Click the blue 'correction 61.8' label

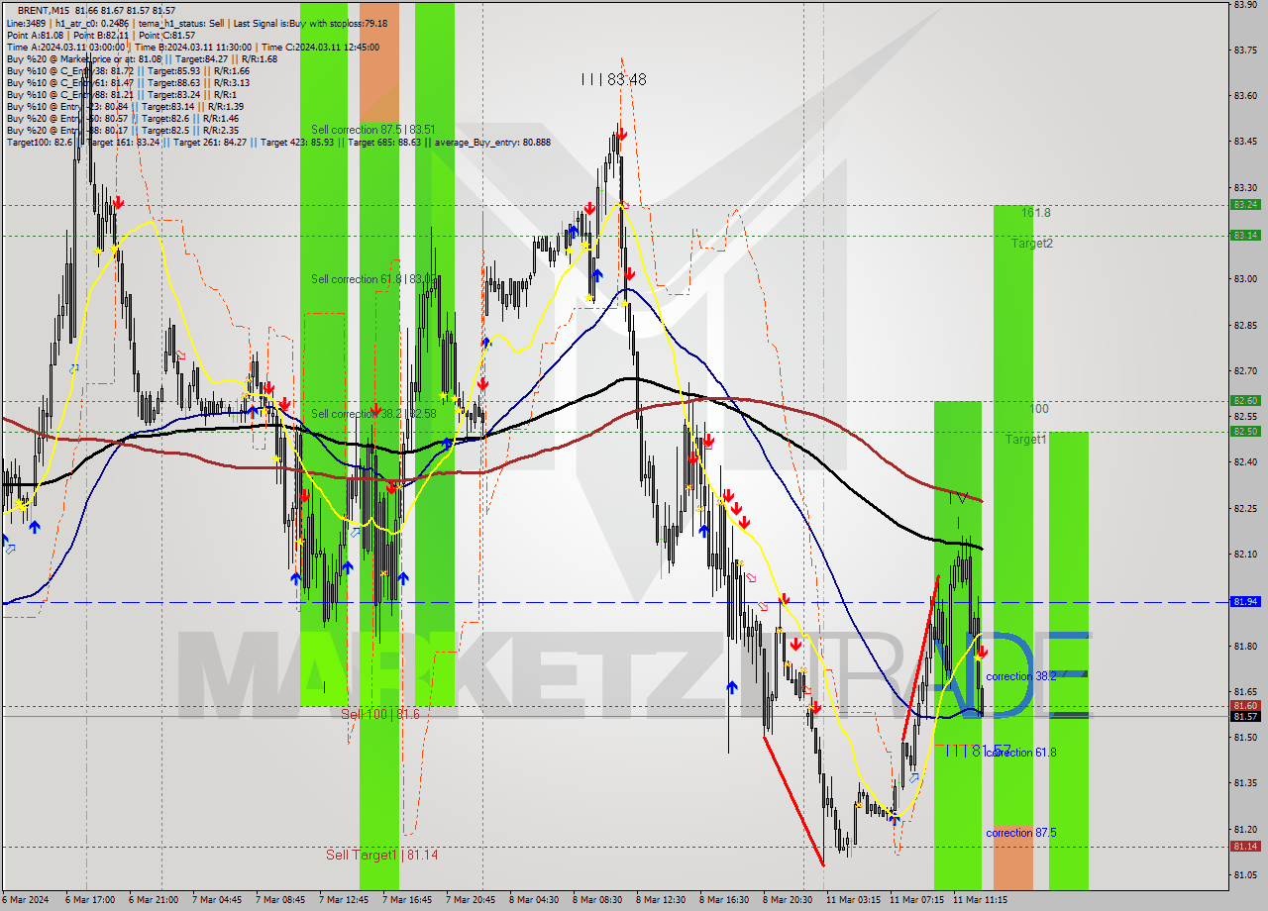click(1021, 753)
